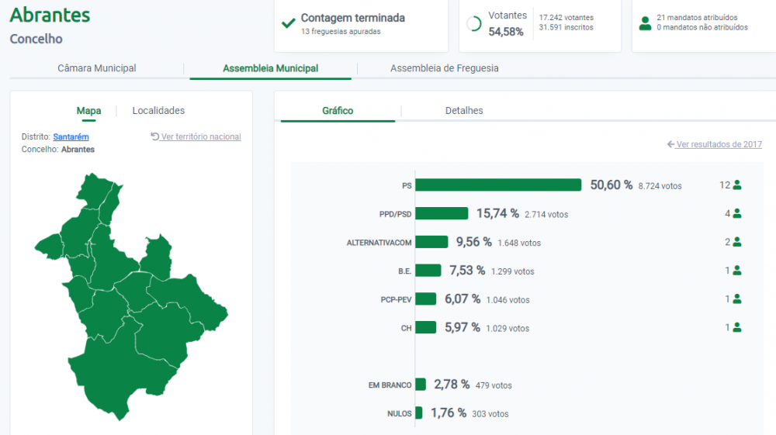The height and width of the screenshot is (435, 776).
Task: Click Ver território nacional link
Action: click(196, 136)
